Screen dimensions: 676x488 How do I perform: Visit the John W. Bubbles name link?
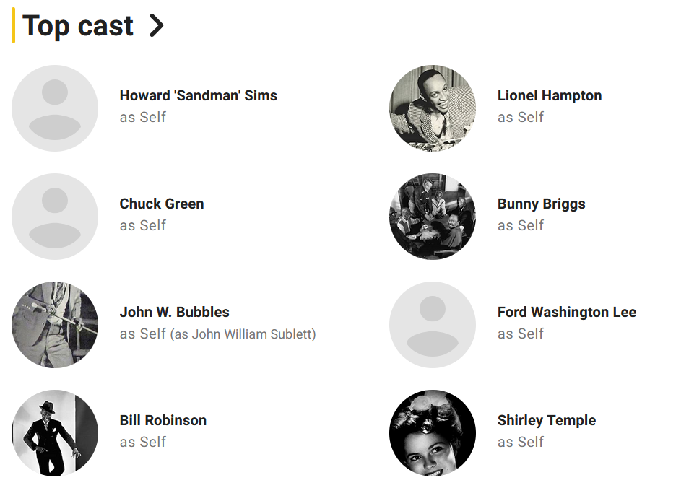click(175, 312)
